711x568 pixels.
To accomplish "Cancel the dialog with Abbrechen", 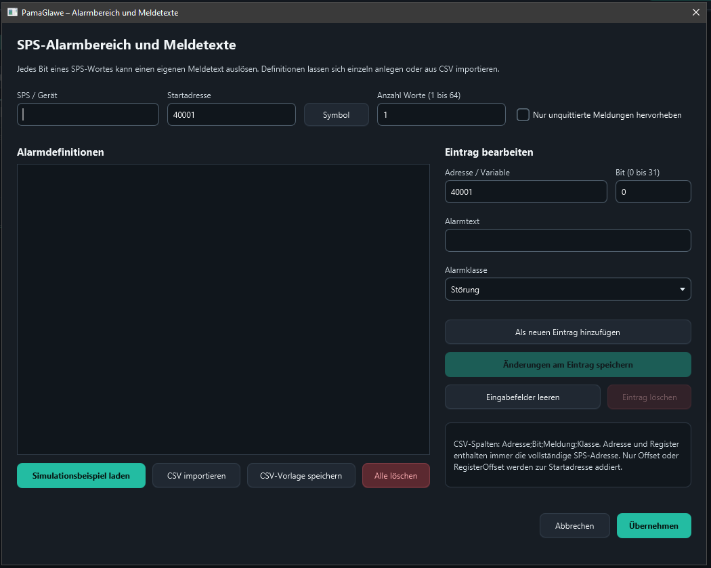I will (574, 526).
